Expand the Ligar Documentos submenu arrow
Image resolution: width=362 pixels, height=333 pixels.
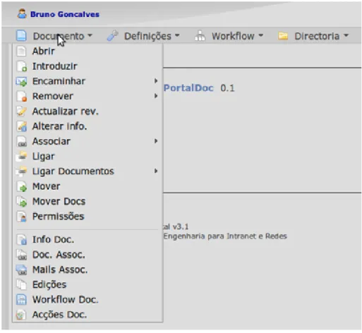(156, 171)
